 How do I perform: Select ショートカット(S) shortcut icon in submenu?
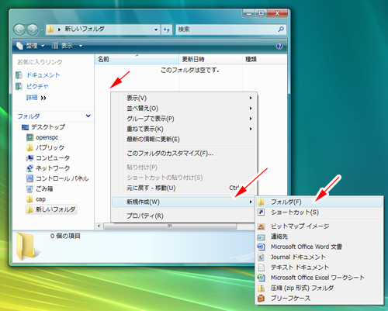click(x=262, y=213)
